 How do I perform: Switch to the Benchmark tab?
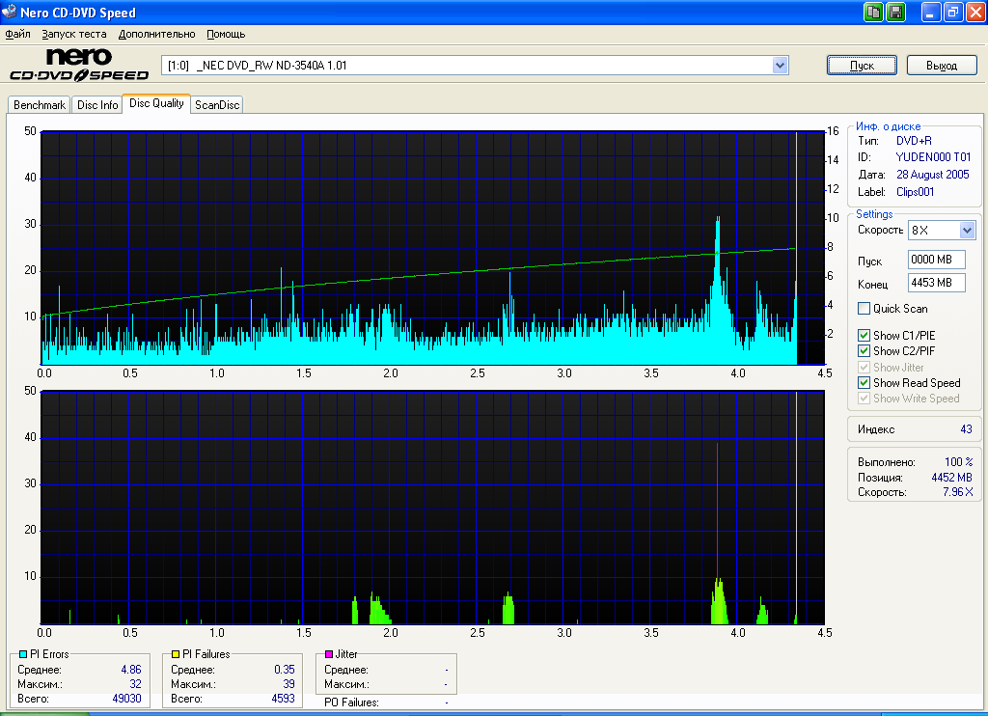tap(40, 105)
